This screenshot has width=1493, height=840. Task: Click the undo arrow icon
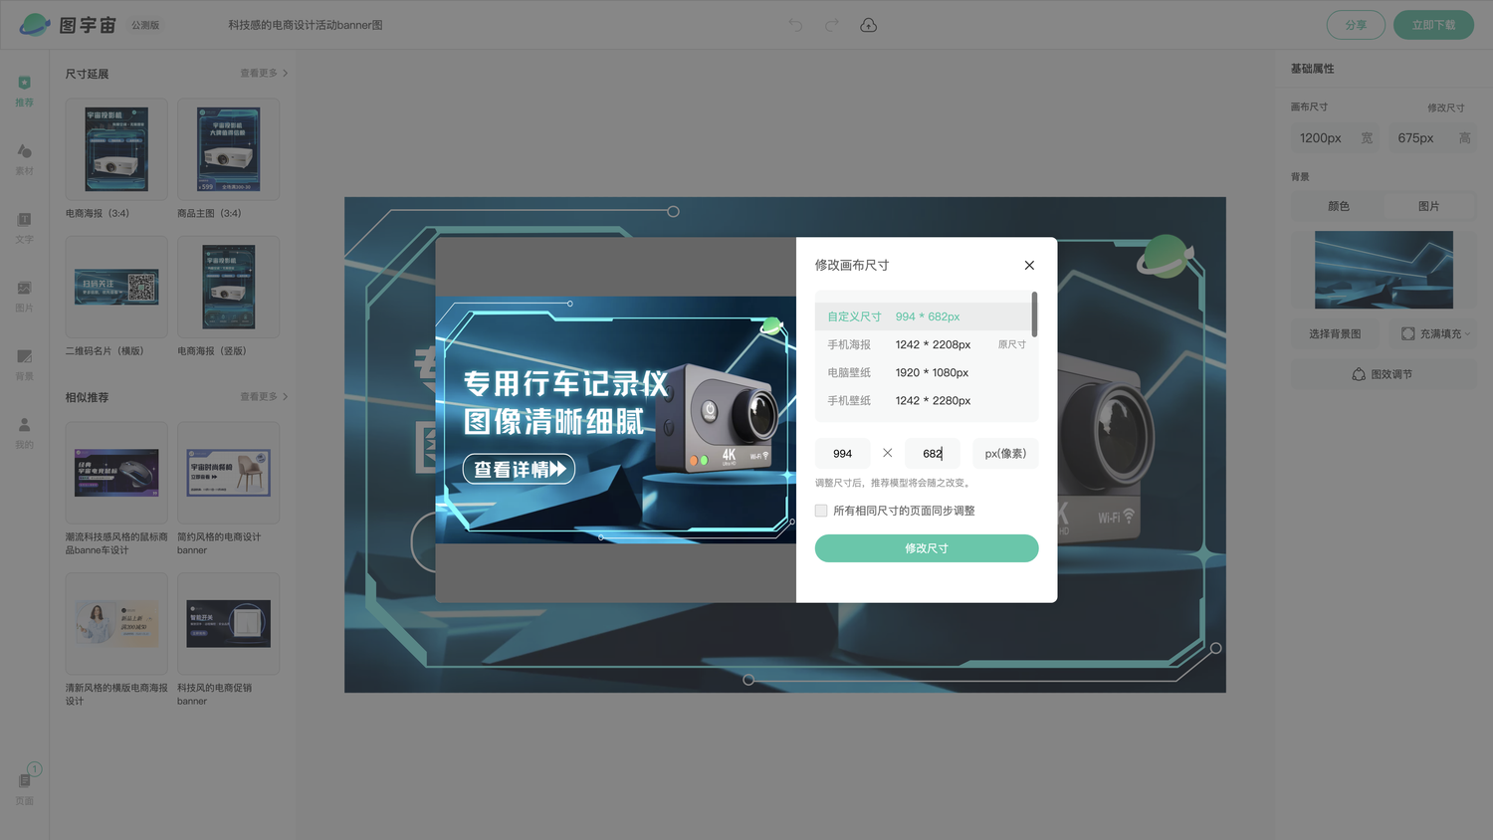[795, 25]
